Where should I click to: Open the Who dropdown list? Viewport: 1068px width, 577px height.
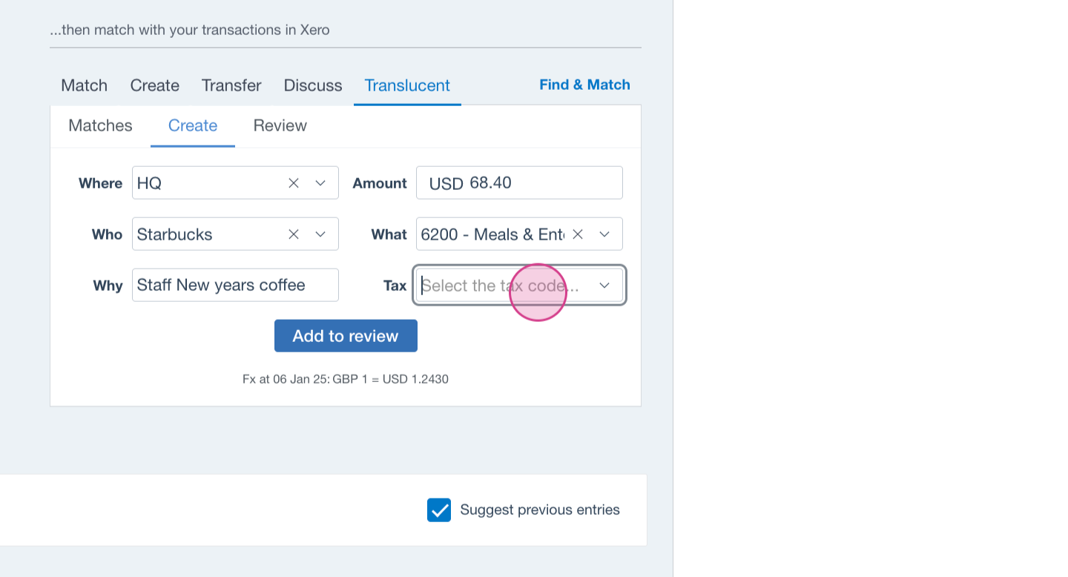(x=320, y=234)
